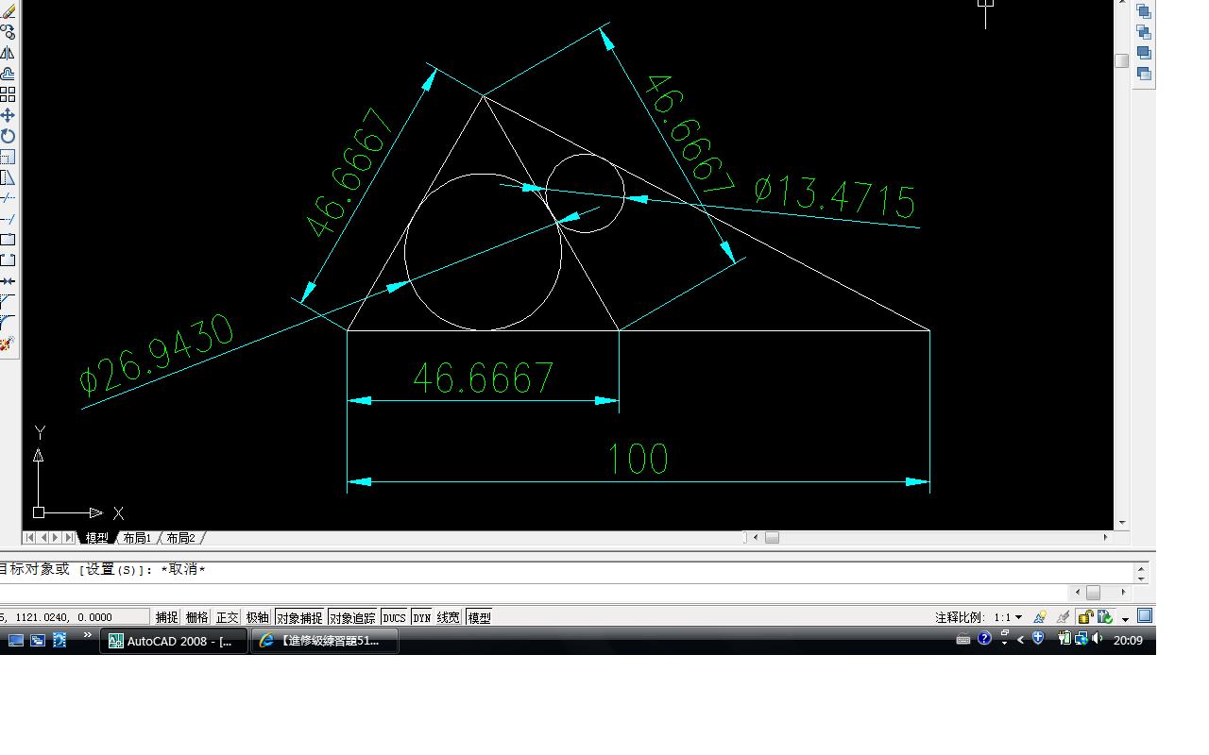Toggle DUCS dynamic UCS
Image resolution: width=1209 pixels, height=755 pixels.
click(394, 617)
